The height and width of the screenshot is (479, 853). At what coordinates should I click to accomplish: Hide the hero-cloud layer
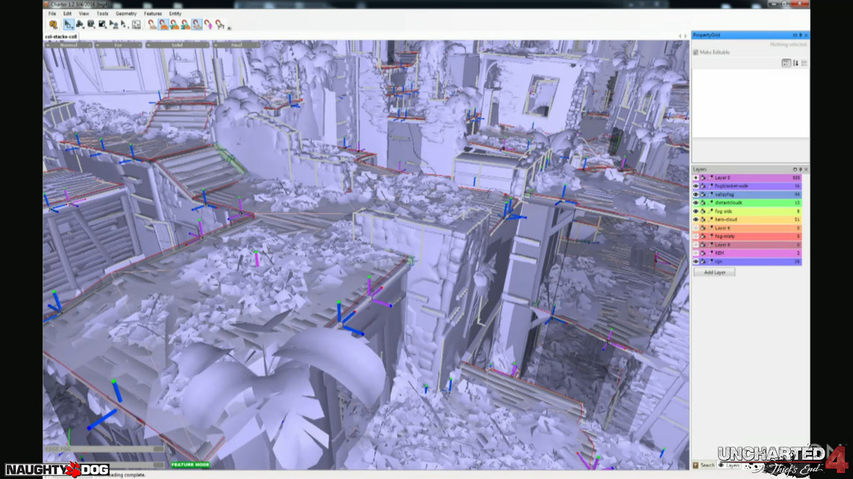[696, 220]
